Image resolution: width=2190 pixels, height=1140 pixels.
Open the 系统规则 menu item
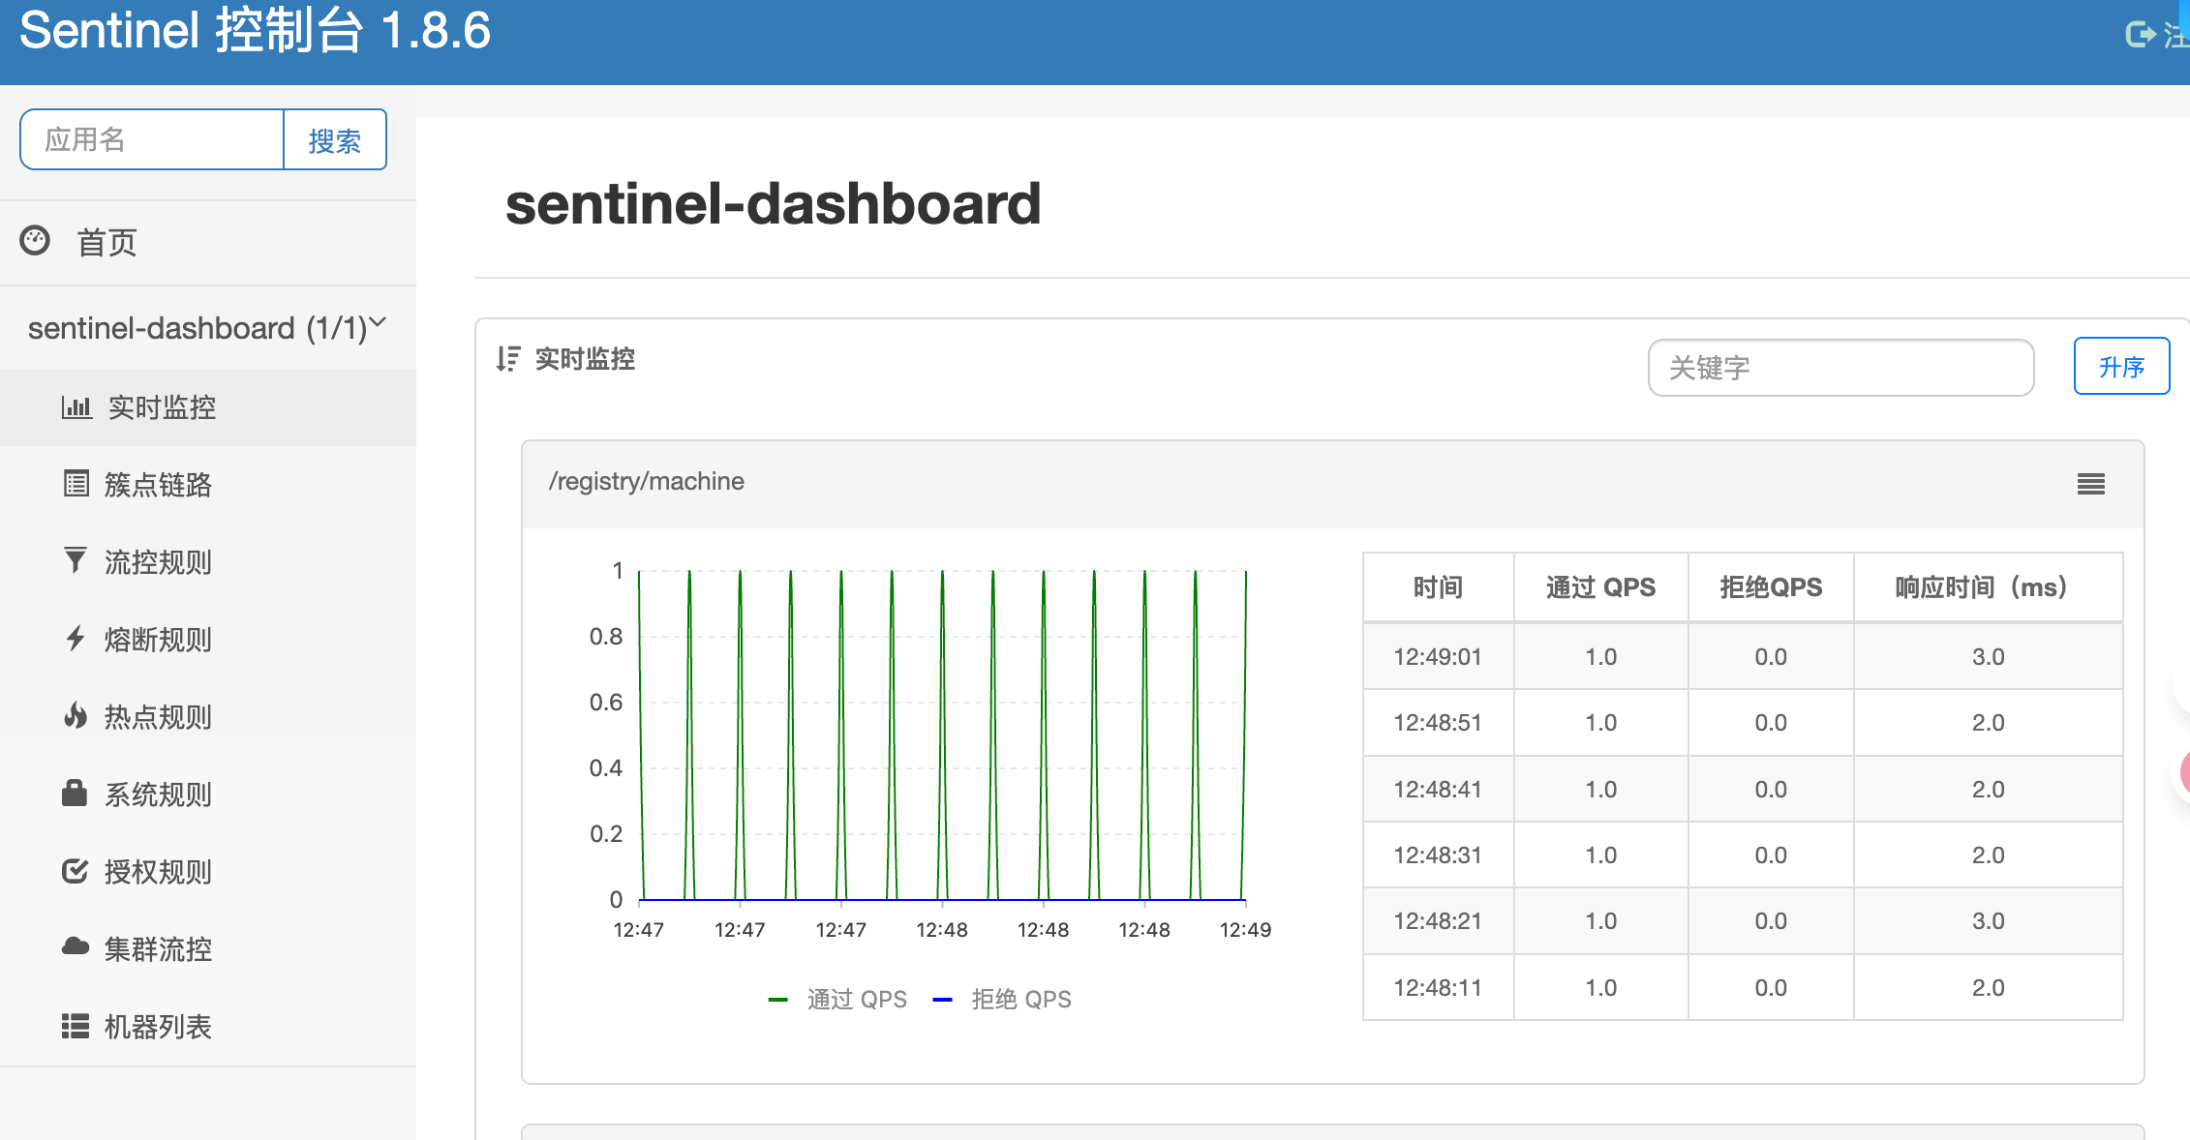(x=208, y=795)
